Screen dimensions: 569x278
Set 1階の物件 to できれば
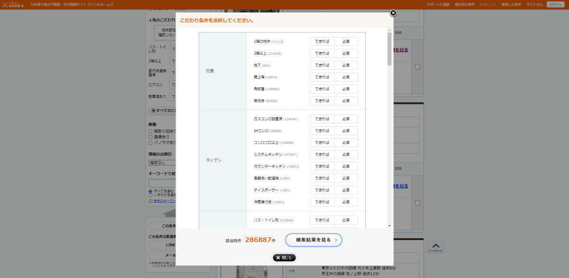tap(322, 42)
